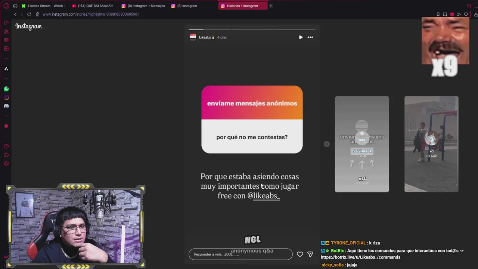Screen dimensions: 478x269
Task: Open the striped panel icon in sidebar
Action: (x=6, y=40)
